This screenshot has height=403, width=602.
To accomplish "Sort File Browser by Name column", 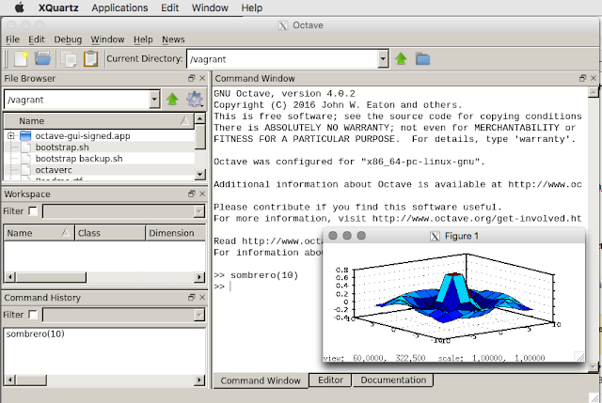I will pos(99,121).
